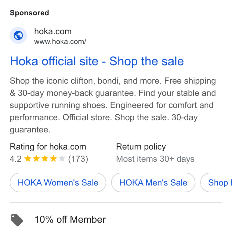Click the Rating for hoka.com heading
The width and height of the screenshot is (232, 238).
[48, 147]
